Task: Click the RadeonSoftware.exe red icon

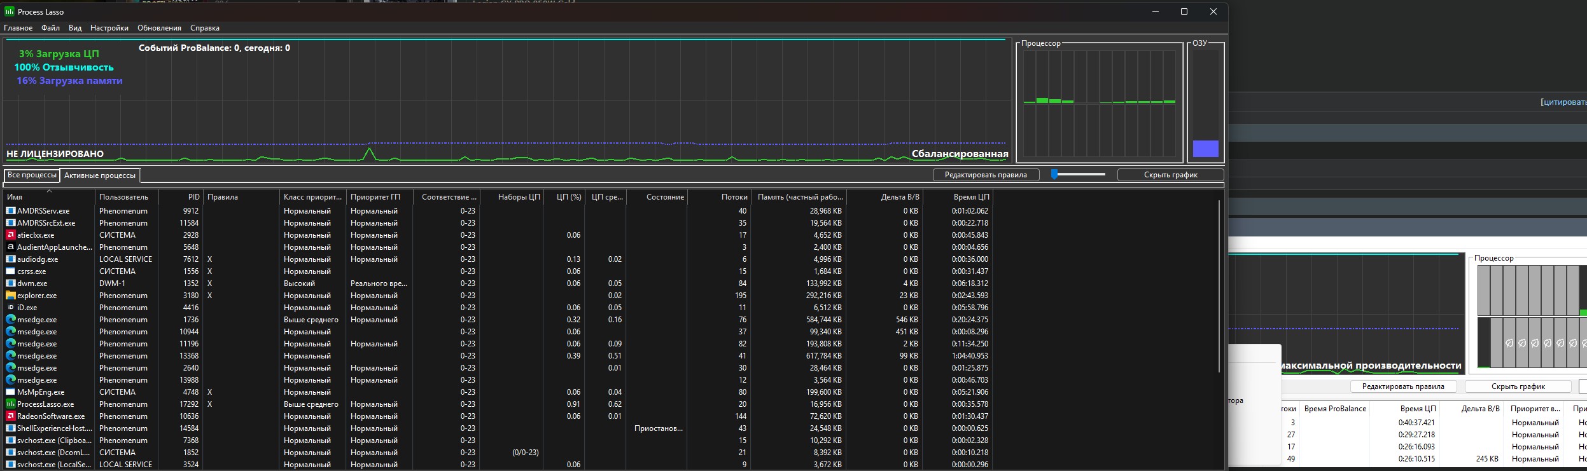Action: click(x=10, y=416)
